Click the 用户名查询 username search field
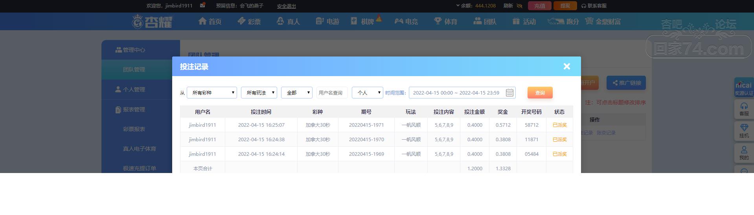Screen dimensions: 754x215 tap(332, 93)
